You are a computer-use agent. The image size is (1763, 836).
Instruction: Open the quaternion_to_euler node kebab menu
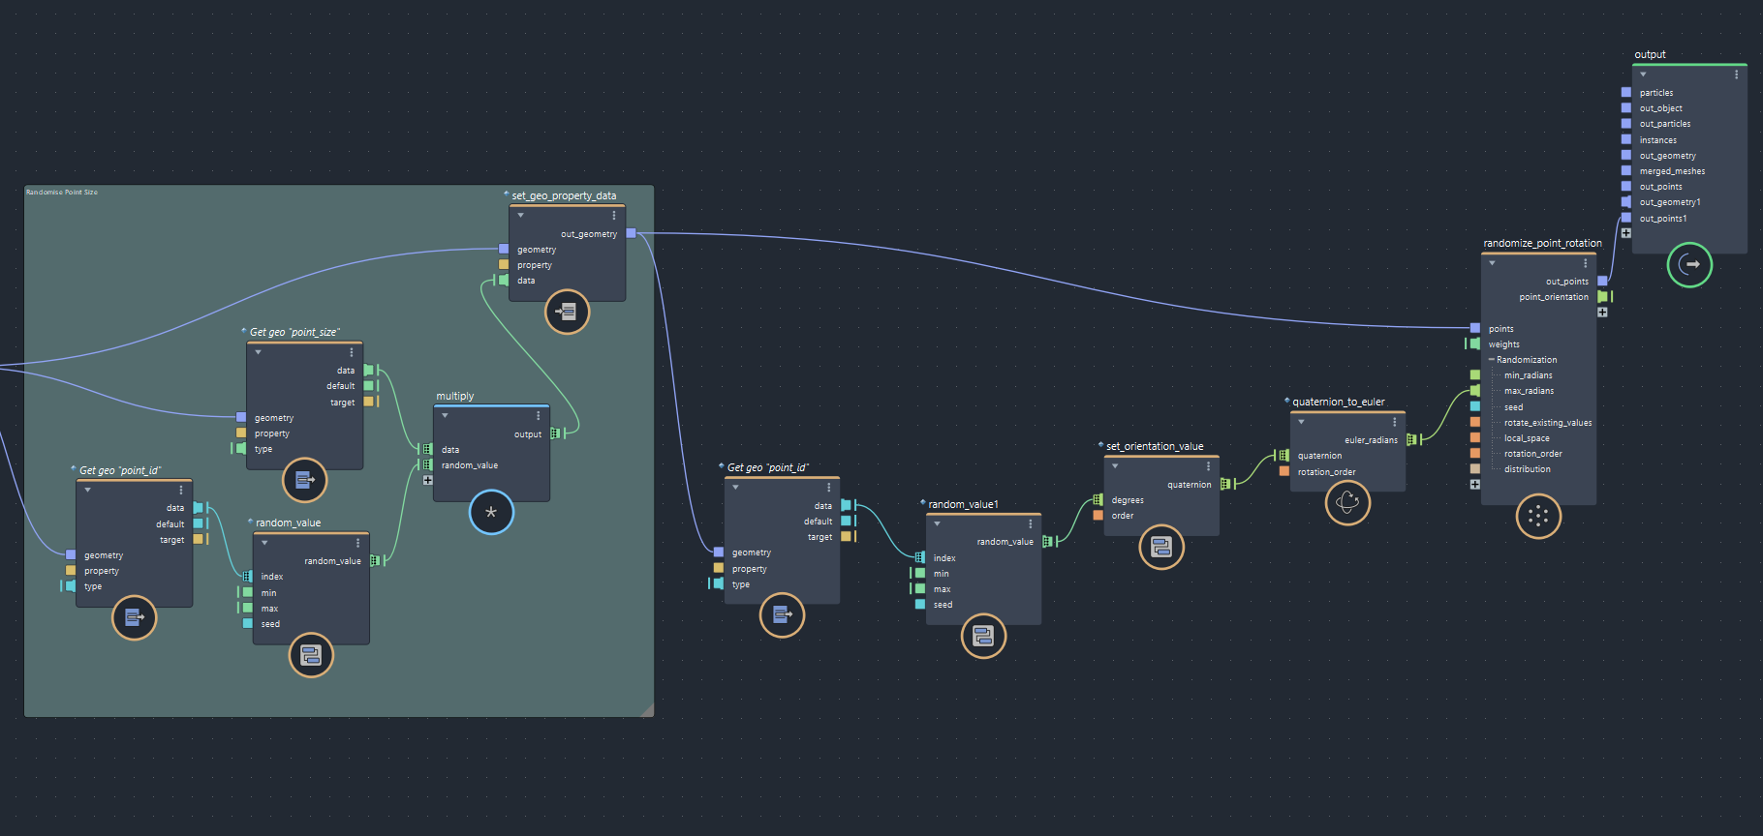[x=1394, y=421]
